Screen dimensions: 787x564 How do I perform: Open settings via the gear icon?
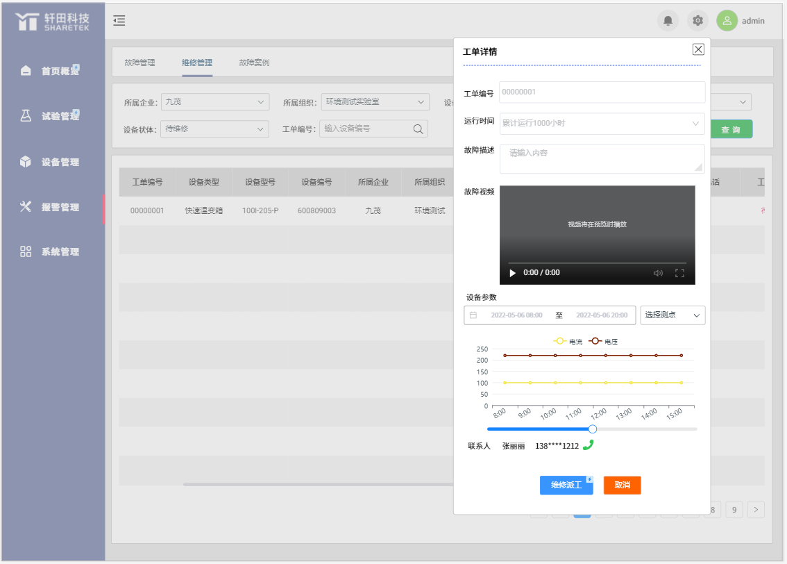click(x=698, y=21)
